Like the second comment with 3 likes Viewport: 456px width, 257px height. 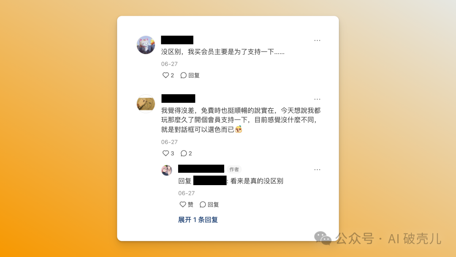[x=166, y=153]
